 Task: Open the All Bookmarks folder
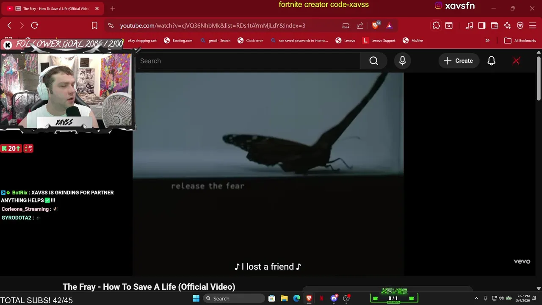(520, 41)
